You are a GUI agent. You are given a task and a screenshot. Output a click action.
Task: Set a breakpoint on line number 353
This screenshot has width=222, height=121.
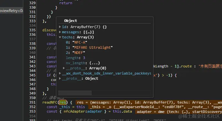coord(32,111)
